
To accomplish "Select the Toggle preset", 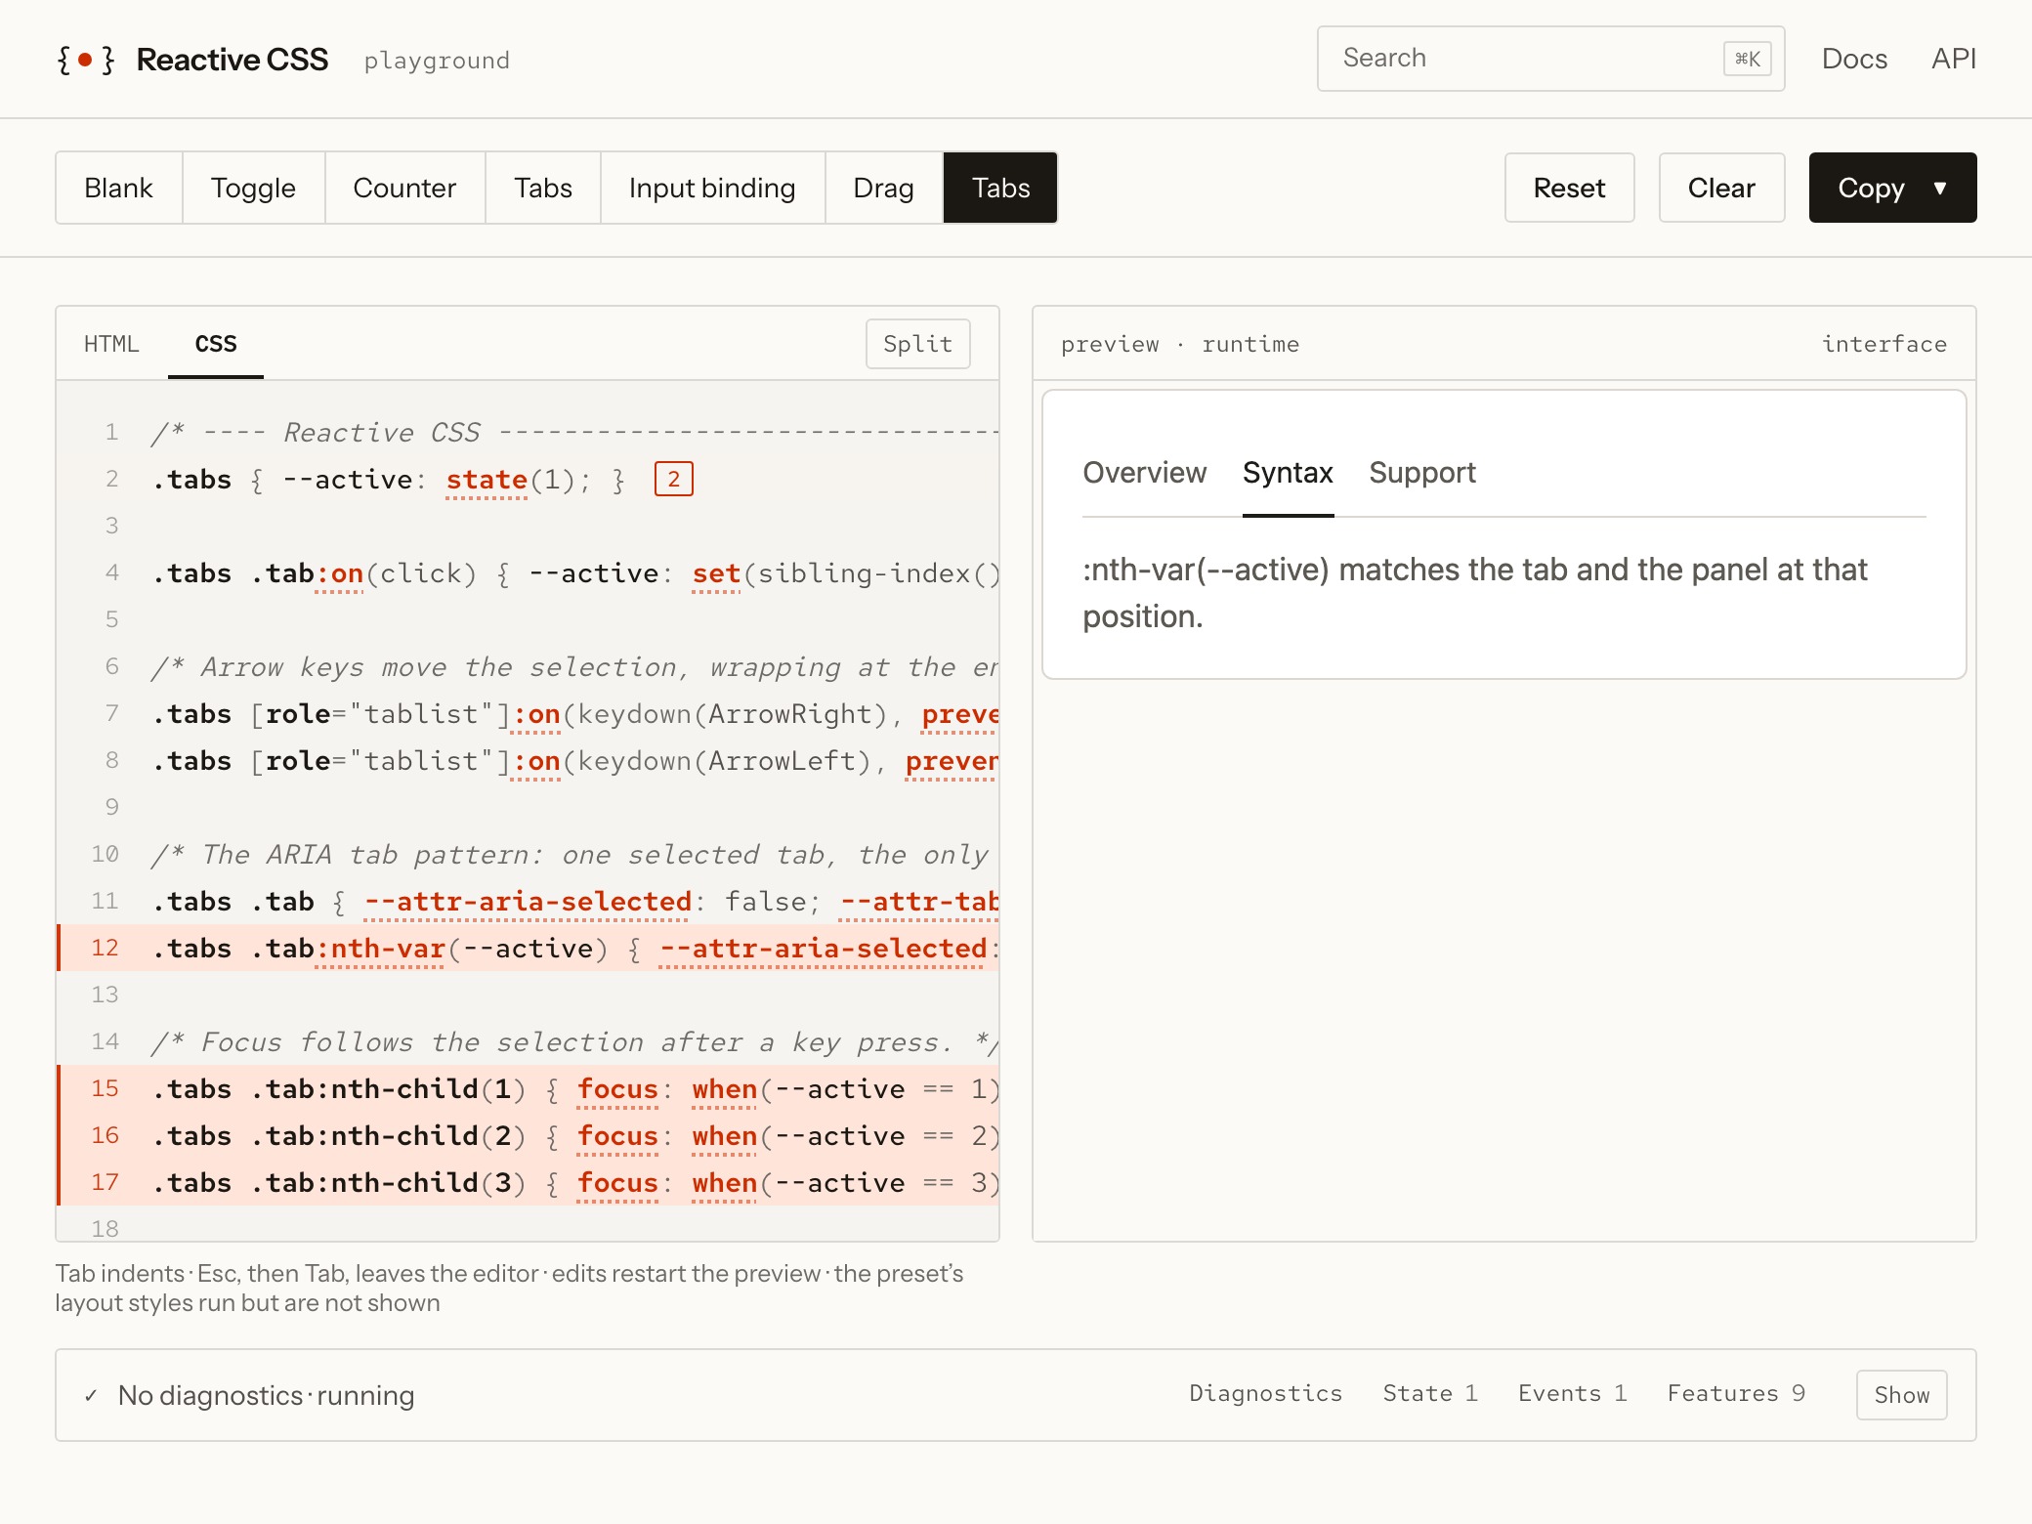I will click(x=254, y=188).
